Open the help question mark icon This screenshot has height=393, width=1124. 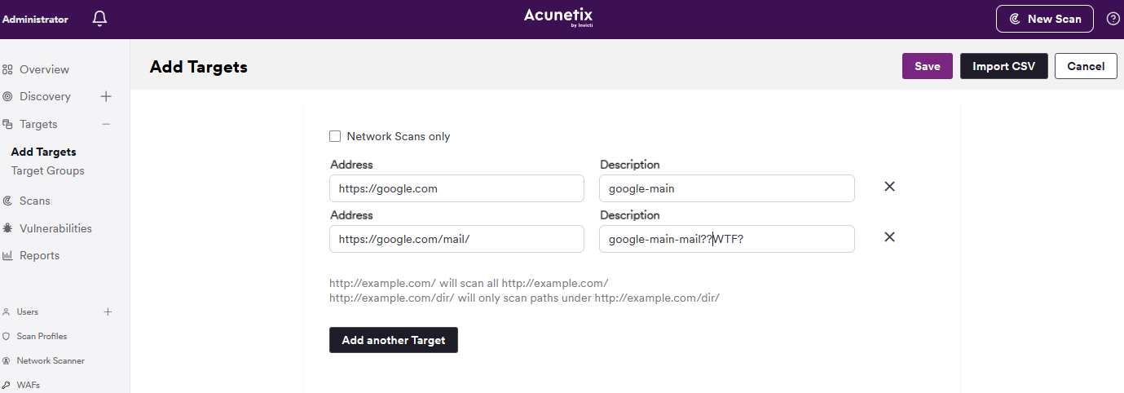pyautogui.click(x=1113, y=19)
